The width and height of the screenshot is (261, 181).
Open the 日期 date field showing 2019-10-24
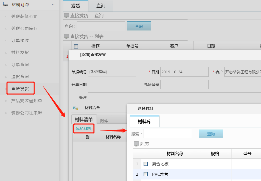tap(184, 72)
